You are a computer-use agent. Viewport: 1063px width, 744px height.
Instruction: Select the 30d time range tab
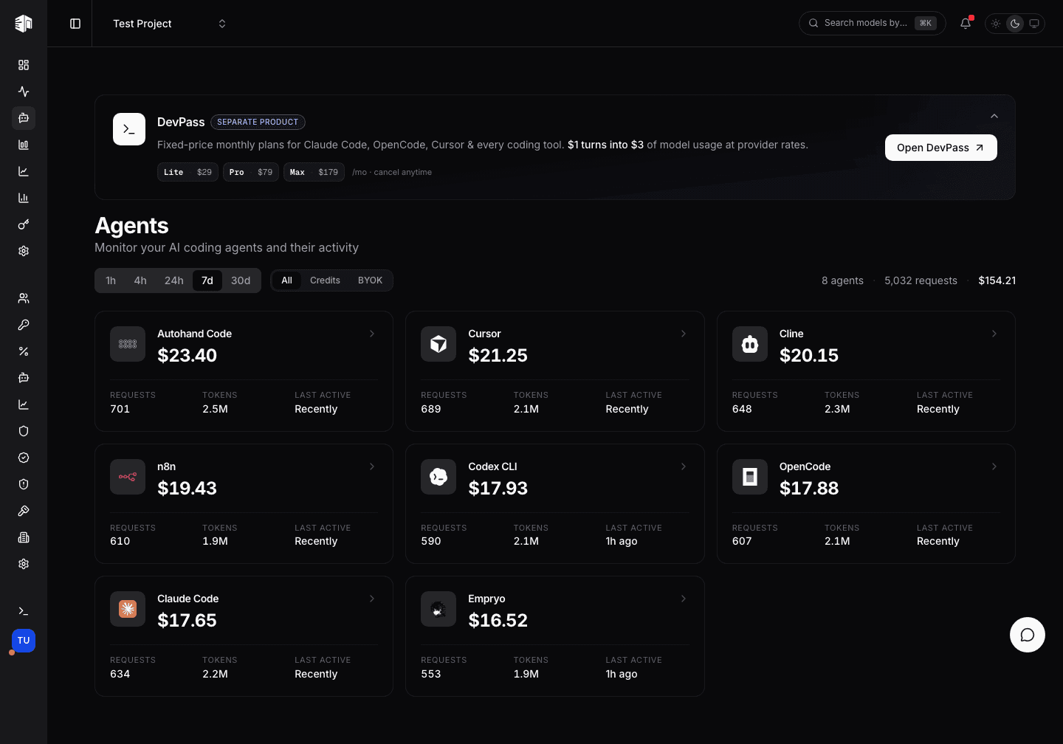[241, 280]
